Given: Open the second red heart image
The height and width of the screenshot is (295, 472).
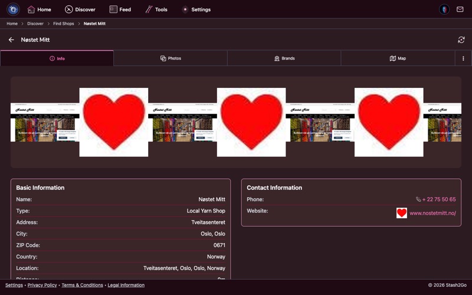Looking at the screenshot, I should pos(251,122).
